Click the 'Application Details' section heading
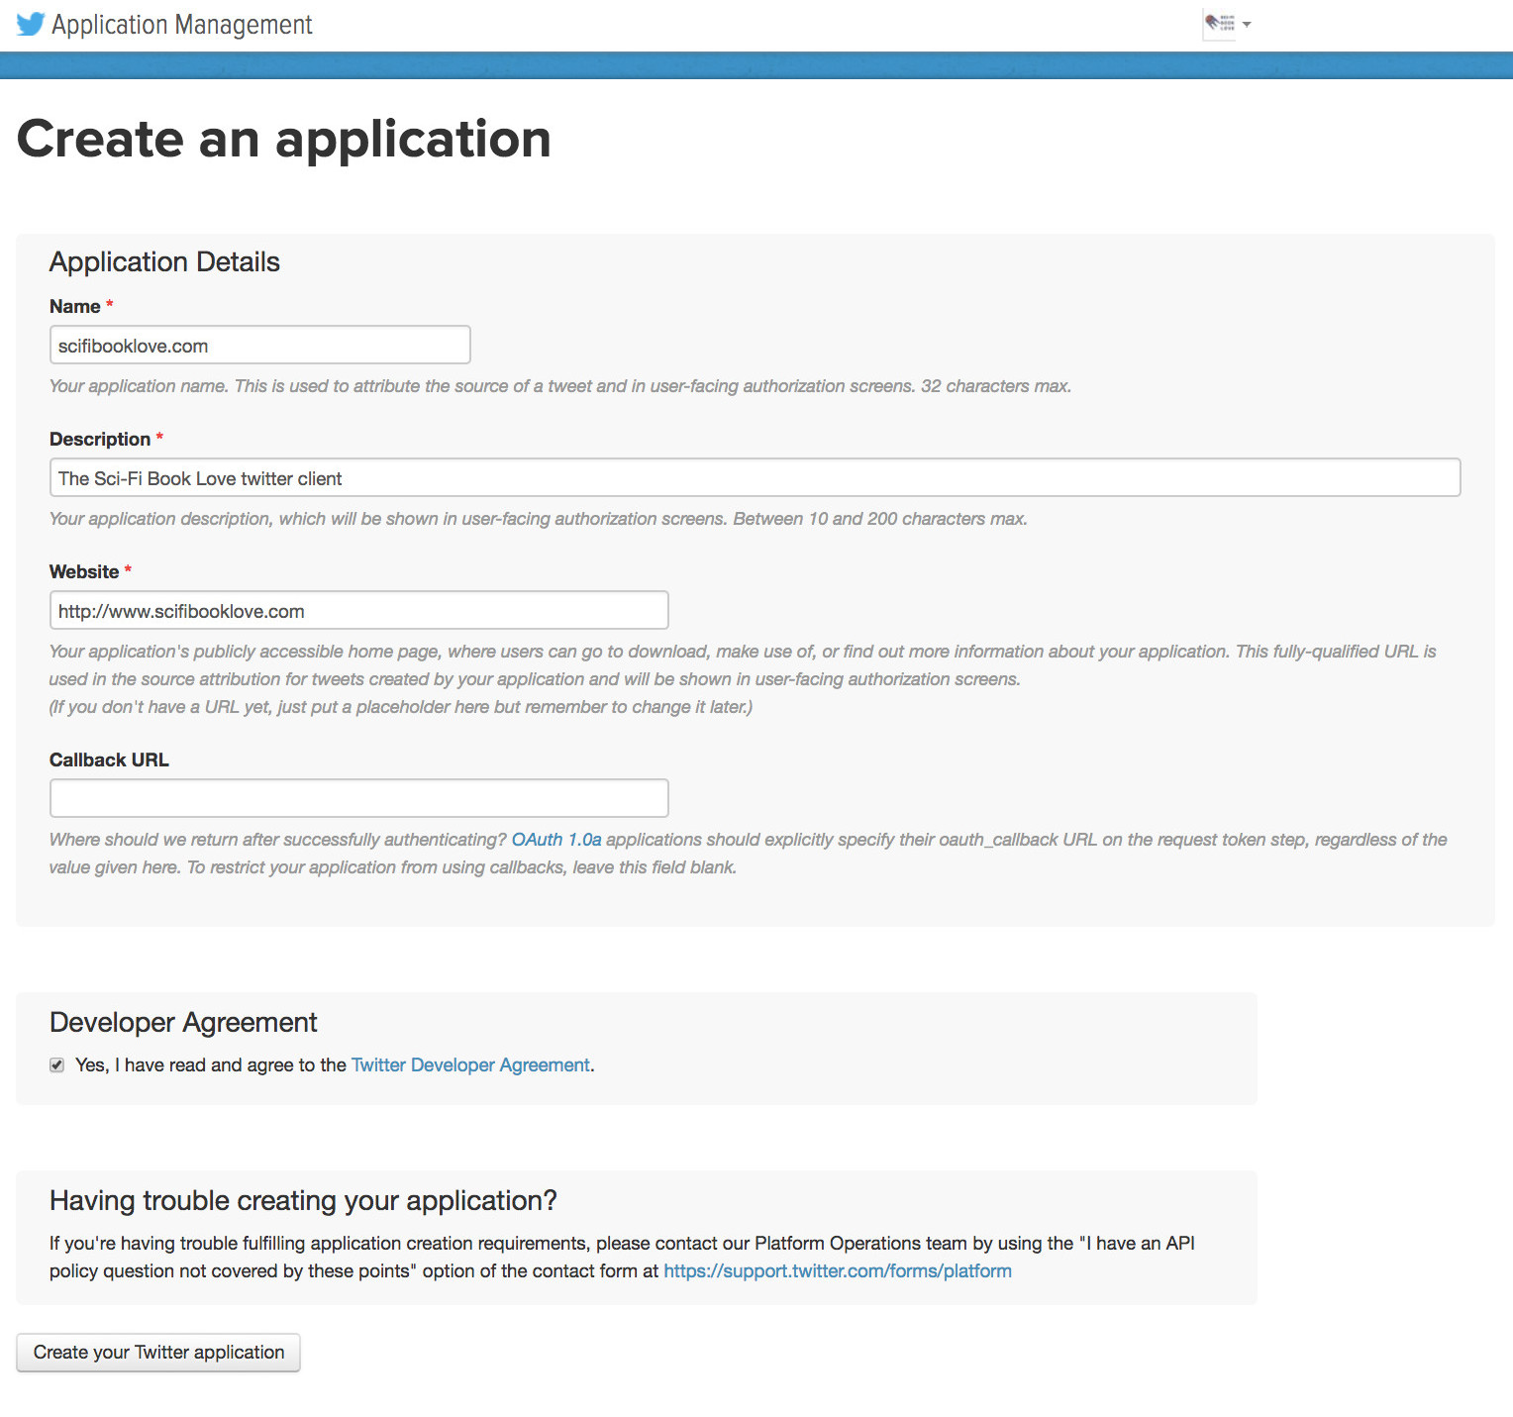Viewport: 1513px width, 1417px height. tap(165, 262)
